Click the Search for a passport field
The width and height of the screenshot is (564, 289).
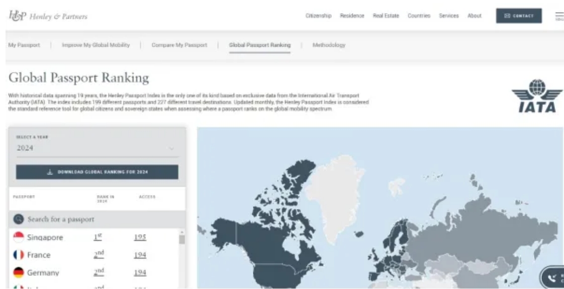click(101, 219)
